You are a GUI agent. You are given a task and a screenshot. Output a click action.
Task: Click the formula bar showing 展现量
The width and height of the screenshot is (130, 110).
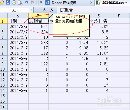[x=93, y=10]
